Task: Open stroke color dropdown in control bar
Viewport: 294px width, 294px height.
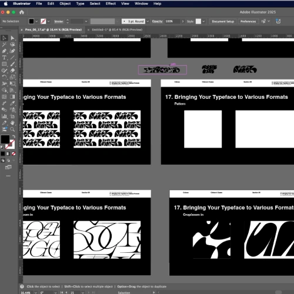Action: 48,21
